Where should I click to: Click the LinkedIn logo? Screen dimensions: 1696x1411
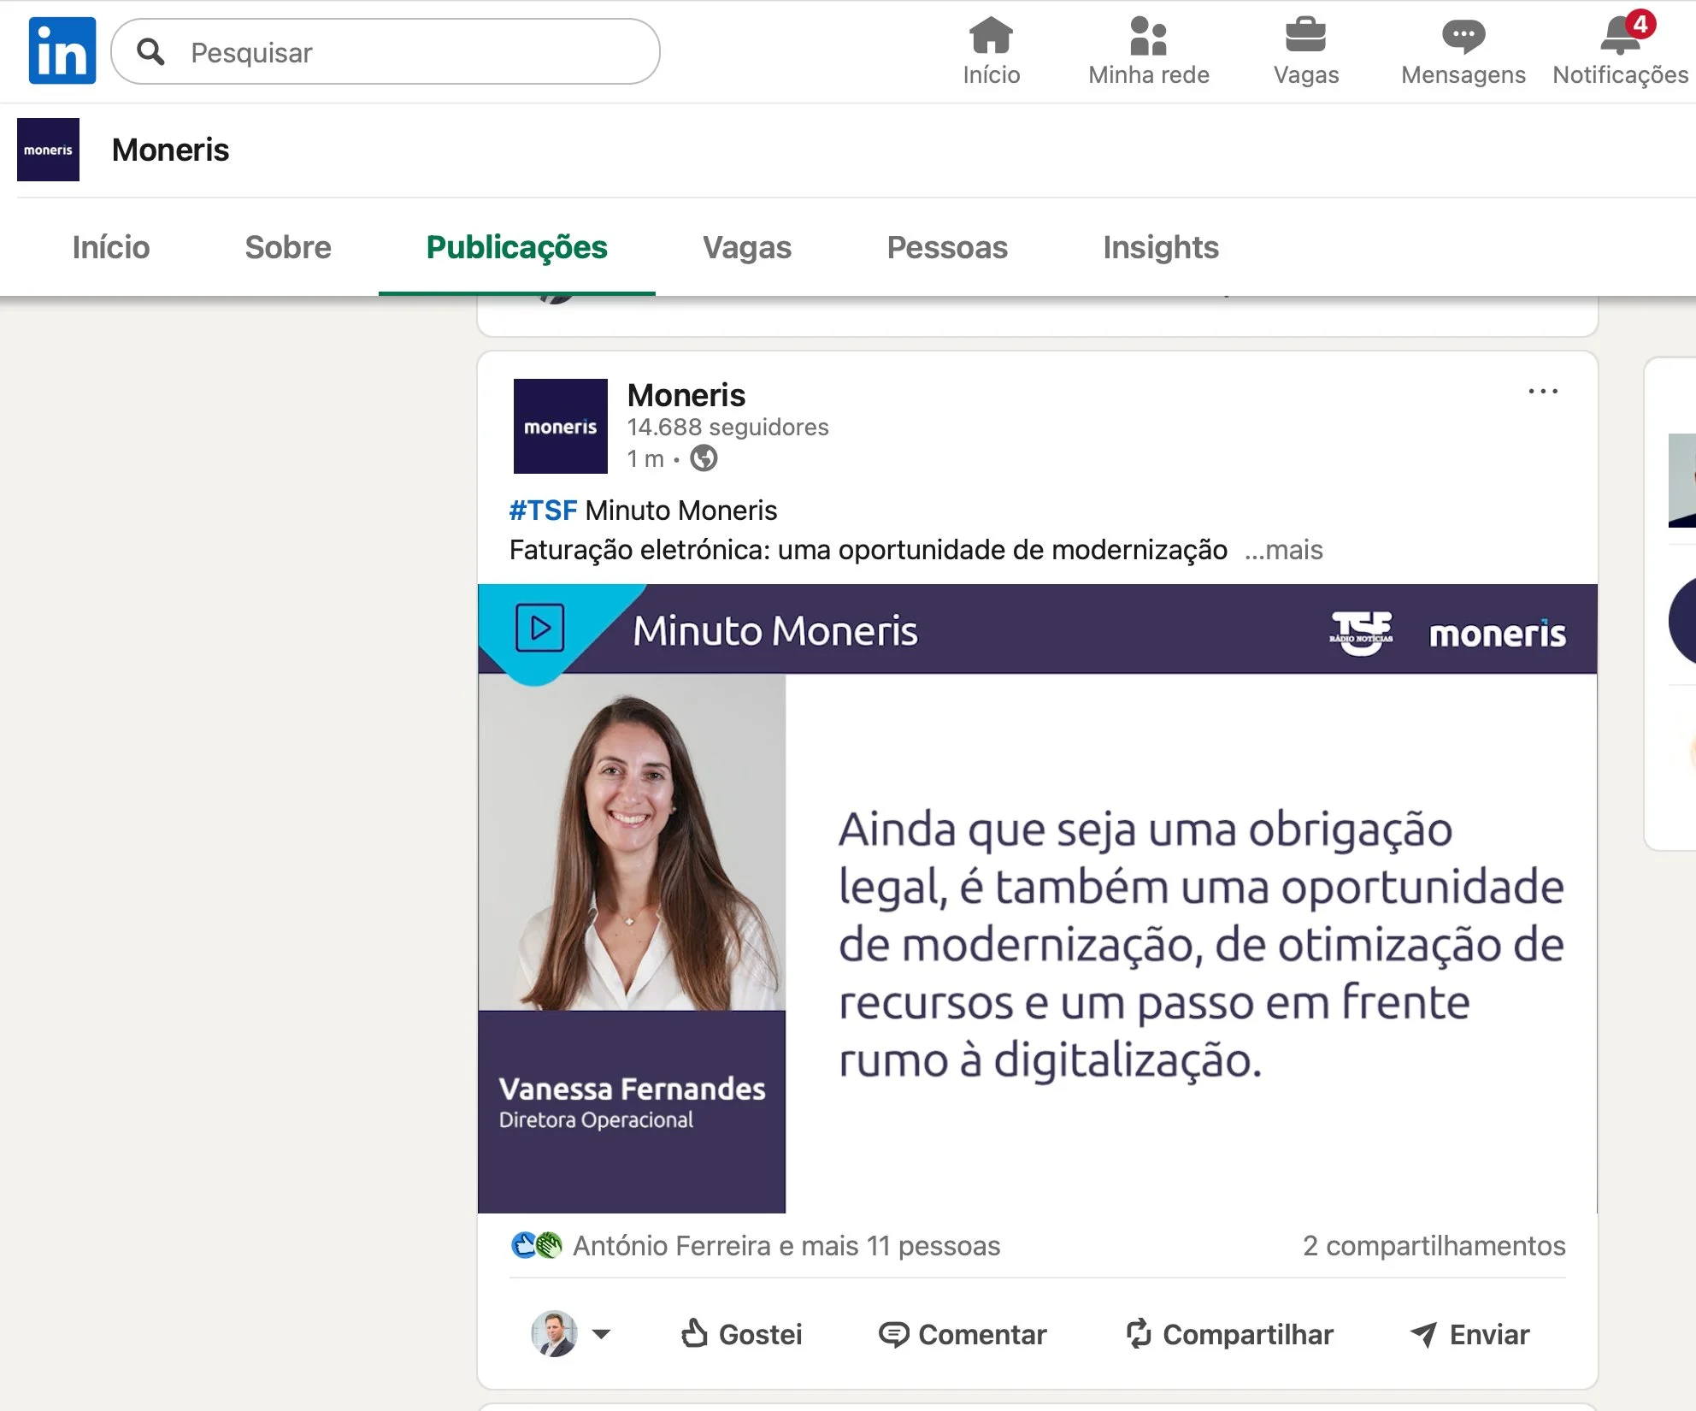[x=62, y=51]
